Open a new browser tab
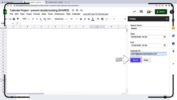The width and height of the screenshot is (177, 100). pyautogui.click(x=69, y=2)
